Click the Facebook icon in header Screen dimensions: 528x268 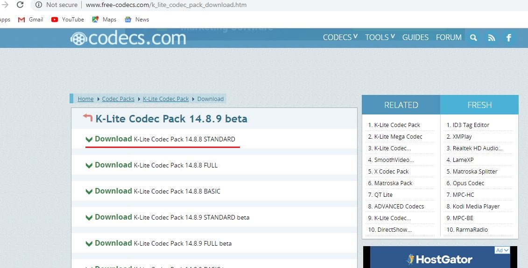[509, 38]
